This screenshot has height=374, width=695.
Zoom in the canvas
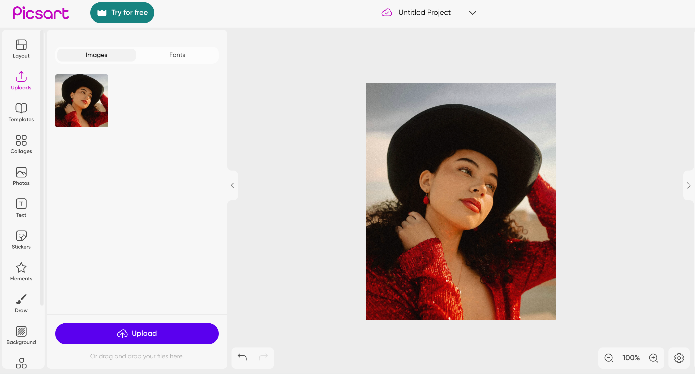click(653, 358)
